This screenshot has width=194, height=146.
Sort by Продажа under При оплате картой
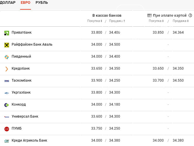tap(181, 21)
